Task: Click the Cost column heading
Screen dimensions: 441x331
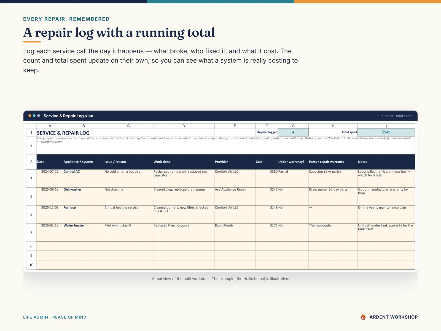Action: [x=267, y=162]
